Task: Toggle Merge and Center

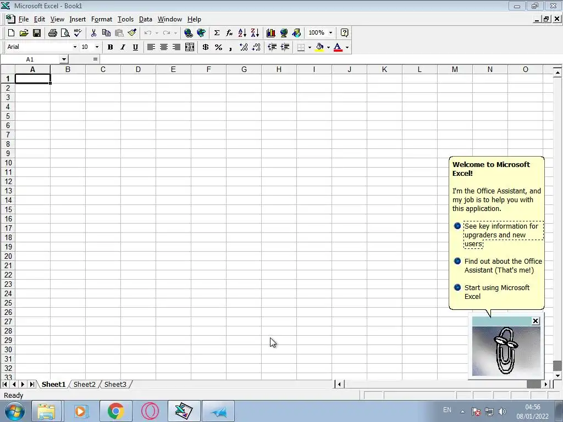Action: (x=189, y=47)
